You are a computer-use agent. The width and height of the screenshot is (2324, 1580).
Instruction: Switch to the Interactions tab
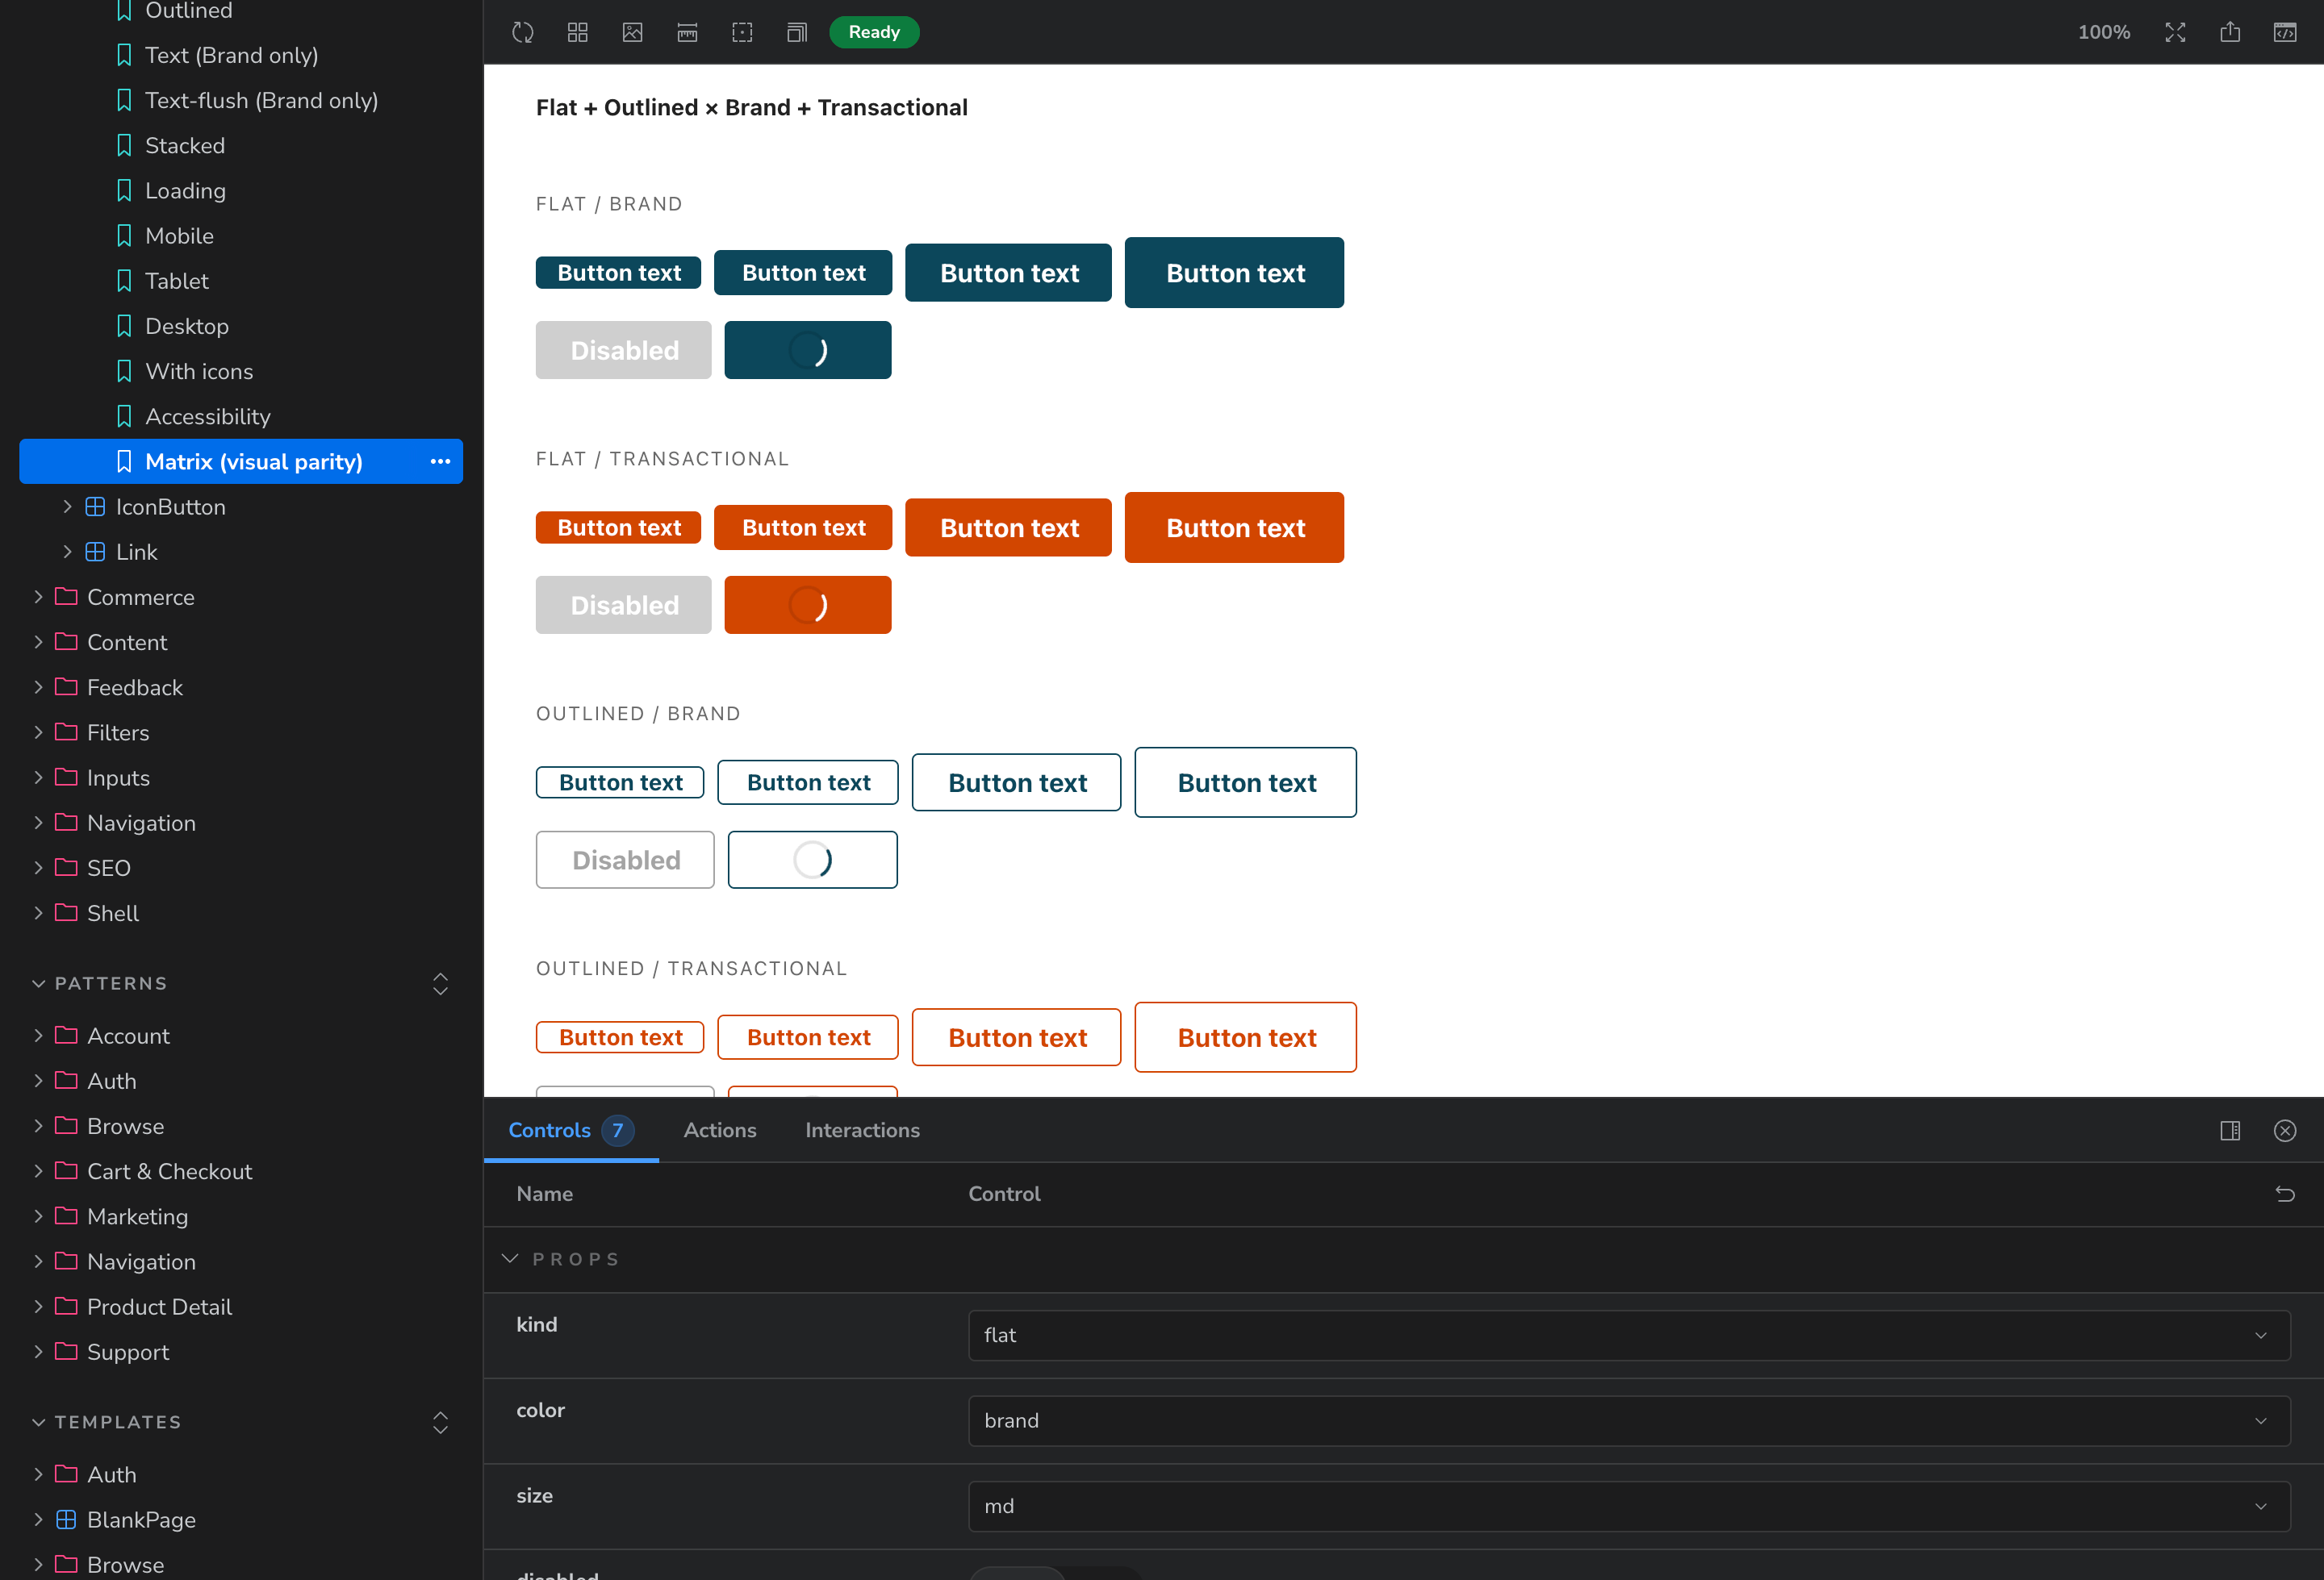tap(862, 1130)
